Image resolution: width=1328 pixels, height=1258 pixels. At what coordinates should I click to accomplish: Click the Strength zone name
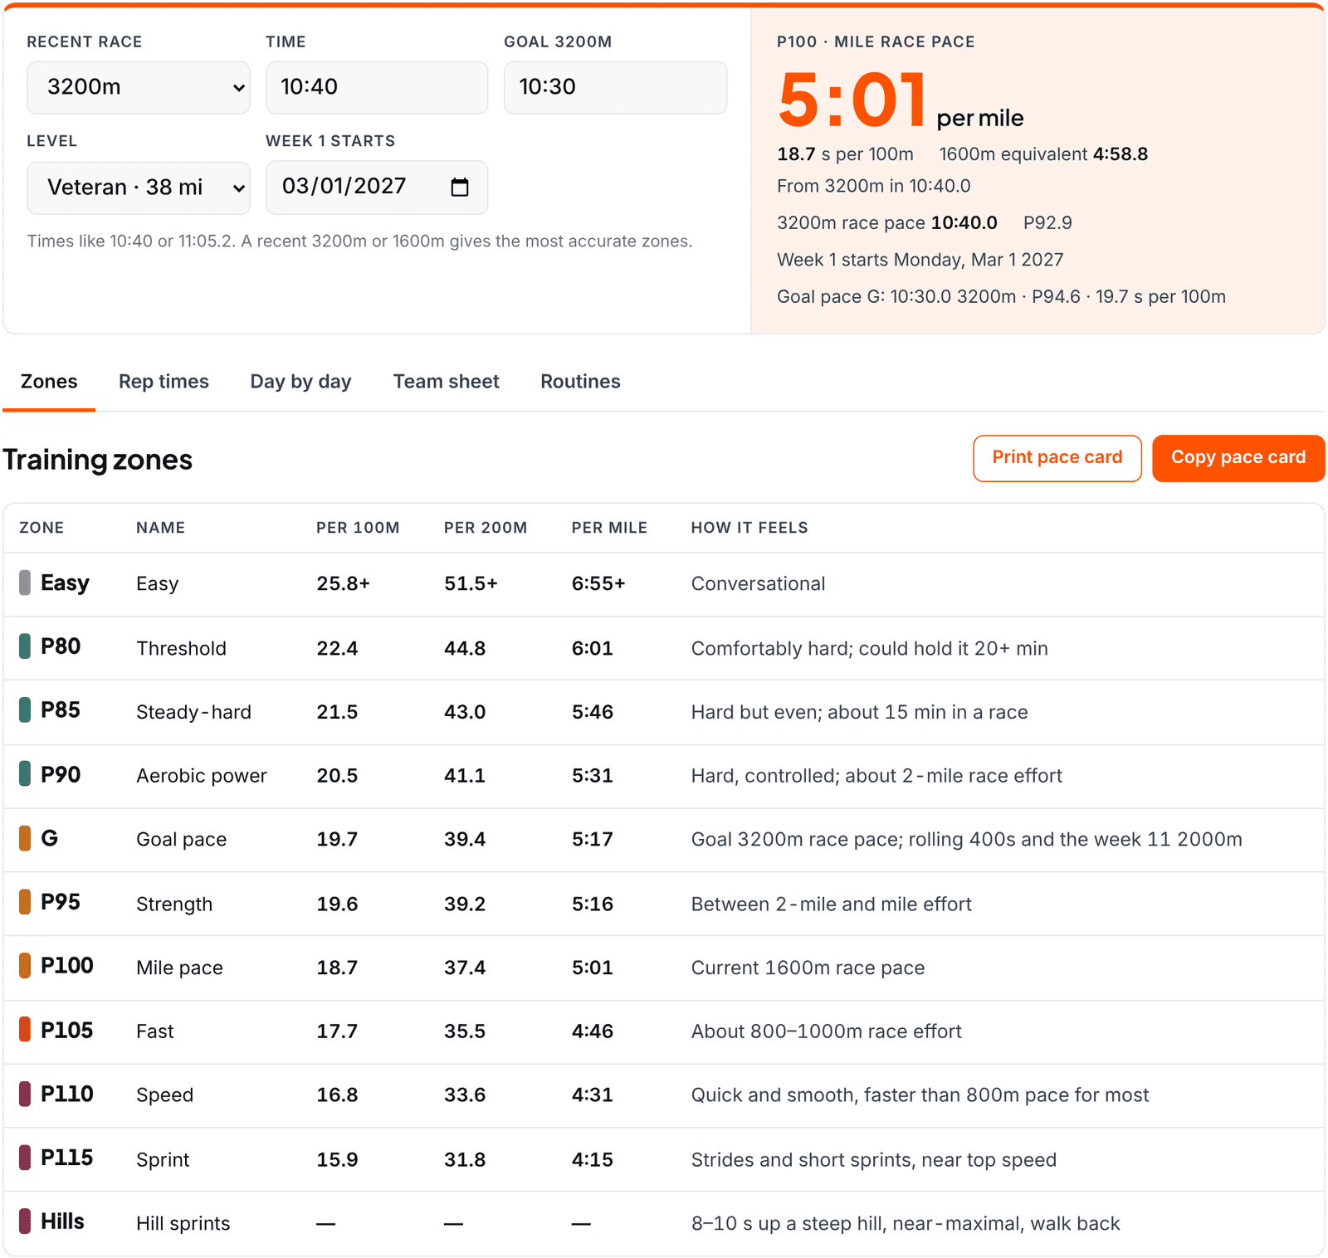174,904
